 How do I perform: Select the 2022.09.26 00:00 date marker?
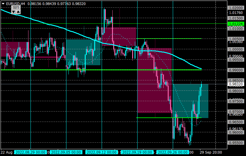point(173,152)
